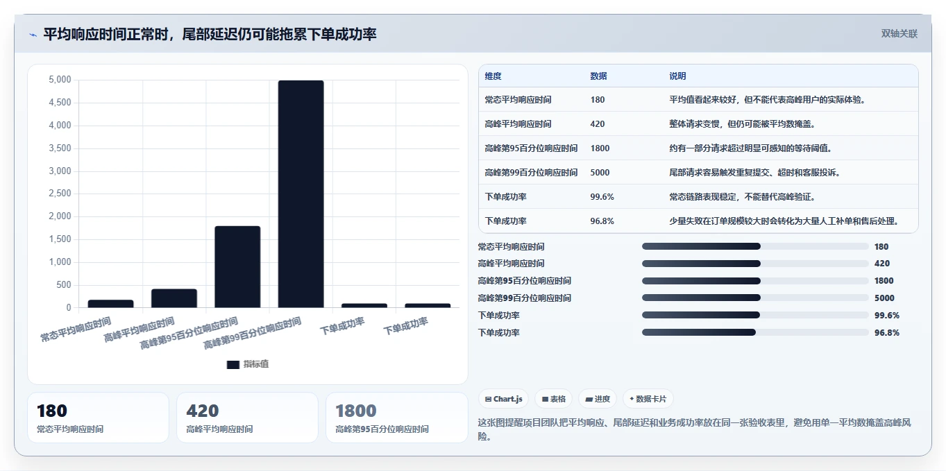Click the 5,000 y-axis label
Image resolution: width=946 pixels, height=471 pixels.
click(x=60, y=80)
